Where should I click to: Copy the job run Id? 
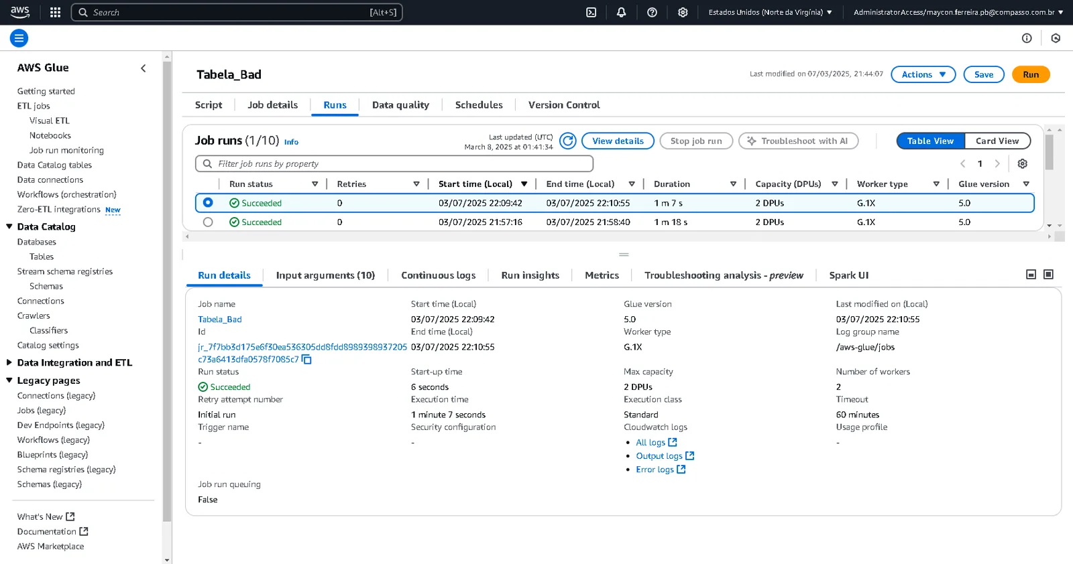307,360
